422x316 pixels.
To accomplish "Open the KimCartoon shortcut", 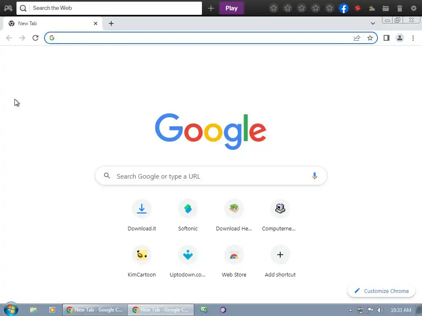I will (142, 261).
